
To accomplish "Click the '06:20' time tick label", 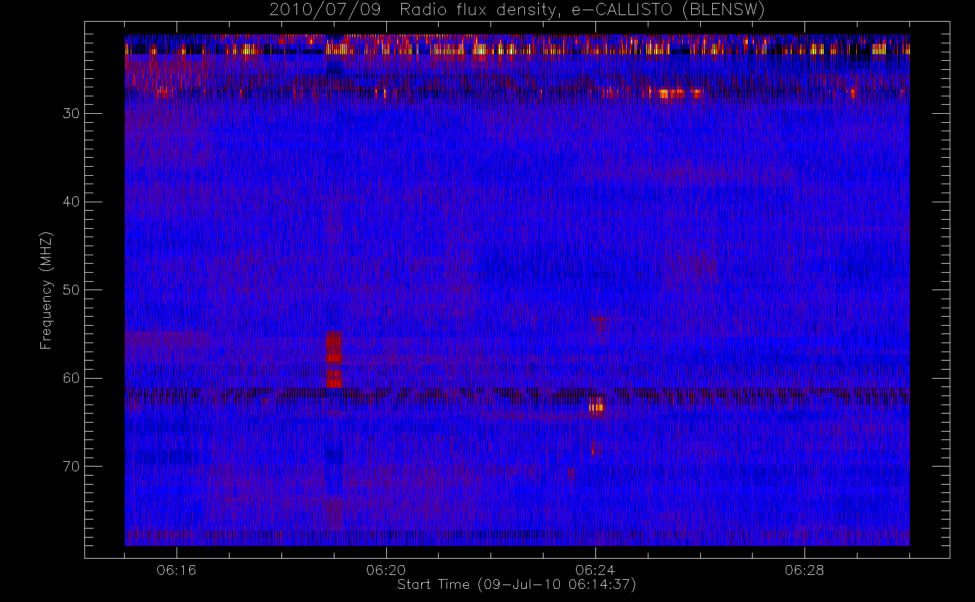I will [386, 570].
